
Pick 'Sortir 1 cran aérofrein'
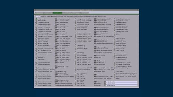tap(56, 80)
